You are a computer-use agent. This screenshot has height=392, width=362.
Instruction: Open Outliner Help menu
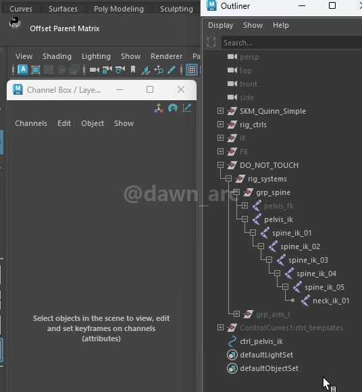click(x=281, y=25)
